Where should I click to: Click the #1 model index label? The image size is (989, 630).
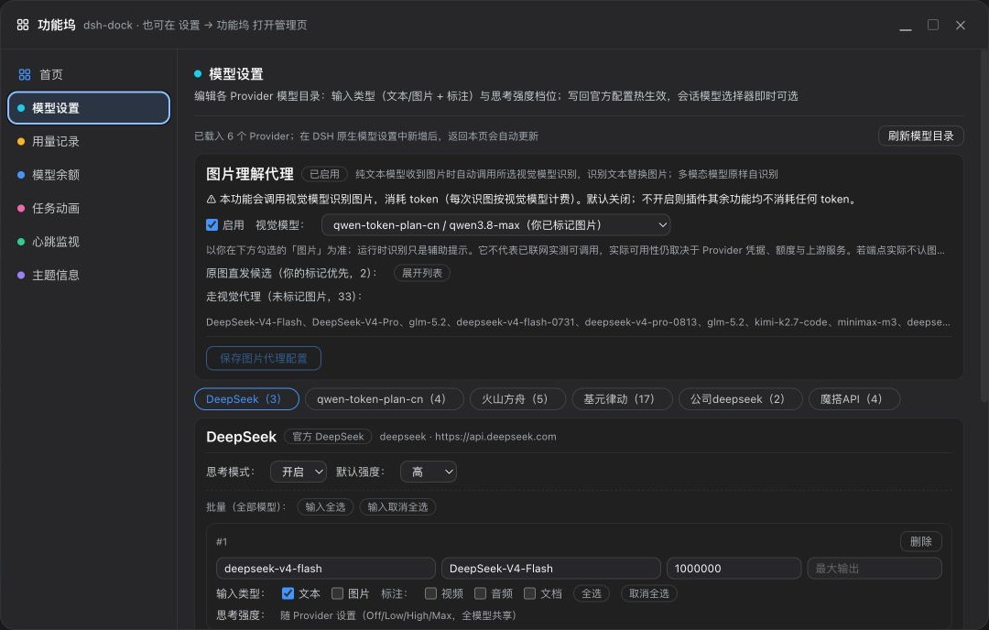click(222, 542)
